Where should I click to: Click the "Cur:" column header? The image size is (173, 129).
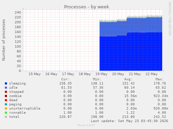(x=65, y=79)
